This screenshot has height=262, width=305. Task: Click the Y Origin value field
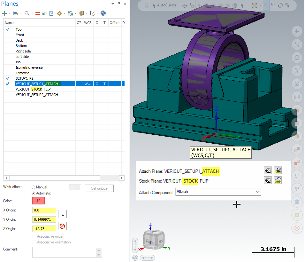(x=44, y=219)
